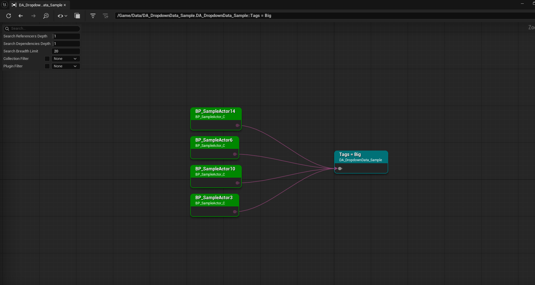535x285 pixels.
Task: Click the Refresh graph icon
Action: tap(9, 16)
